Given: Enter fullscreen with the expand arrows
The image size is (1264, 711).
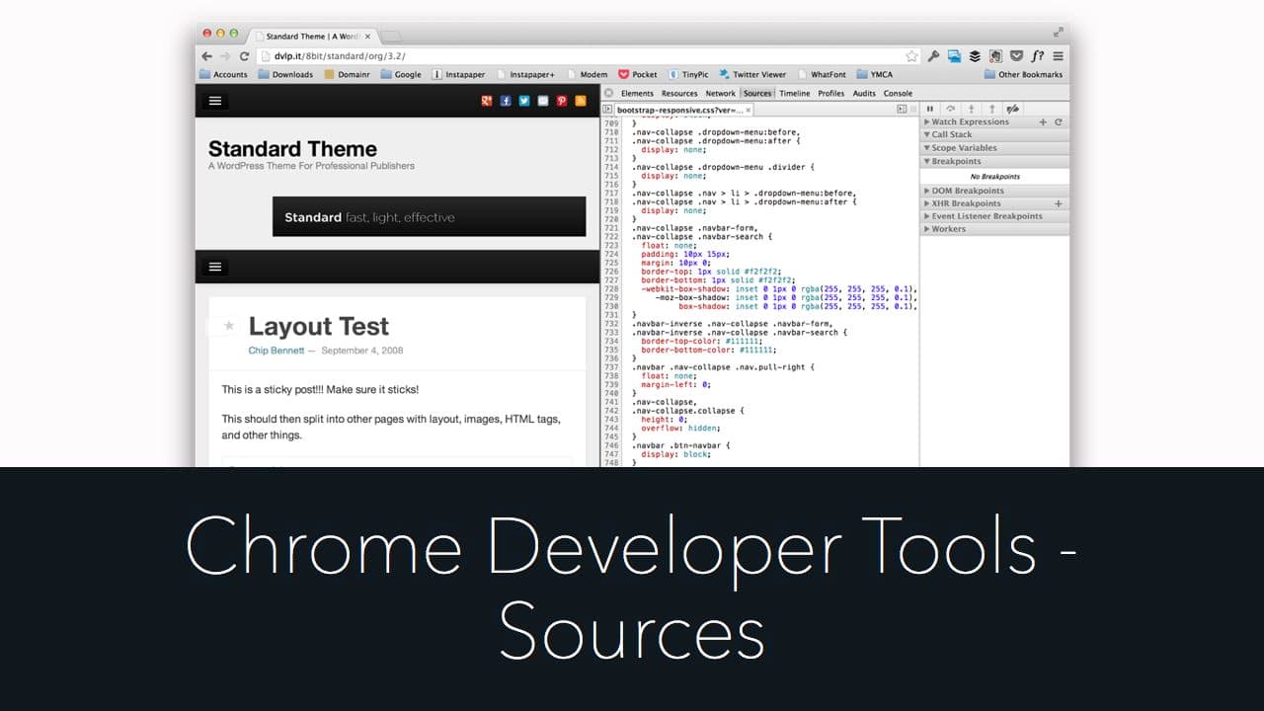Looking at the screenshot, I should pyautogui.click(x=1059, y=32).
